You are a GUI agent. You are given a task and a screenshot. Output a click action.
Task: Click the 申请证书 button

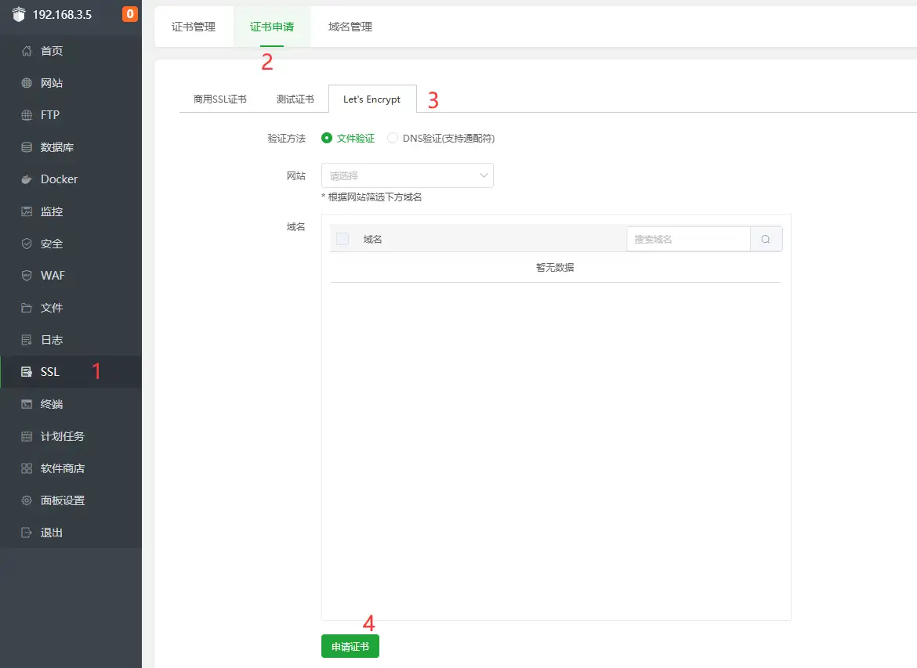pyautogui.click(x=350, y=645)
